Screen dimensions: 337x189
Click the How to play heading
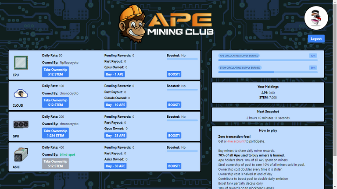point(268,130)
